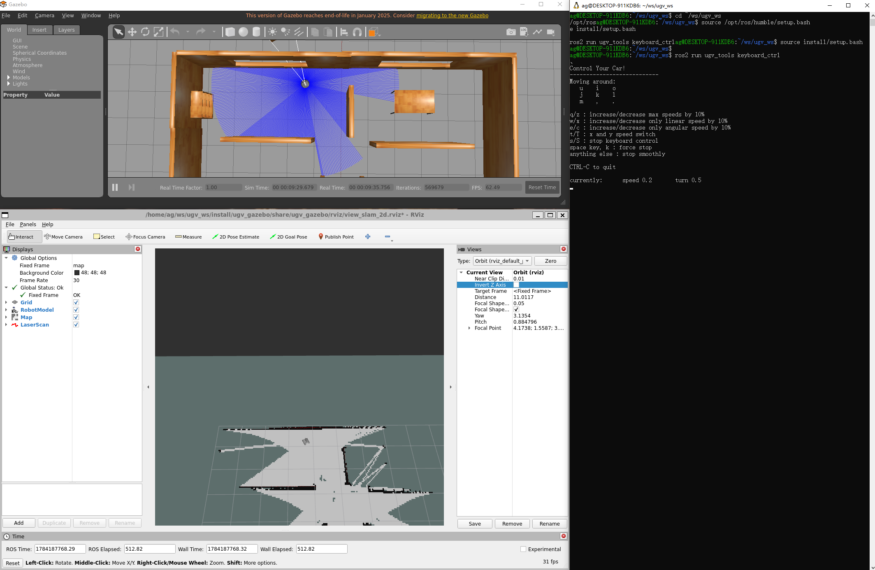The image size is (875, 570).
Task: Toggle the LaserScan display checkbox
Action: coord(76,324)
